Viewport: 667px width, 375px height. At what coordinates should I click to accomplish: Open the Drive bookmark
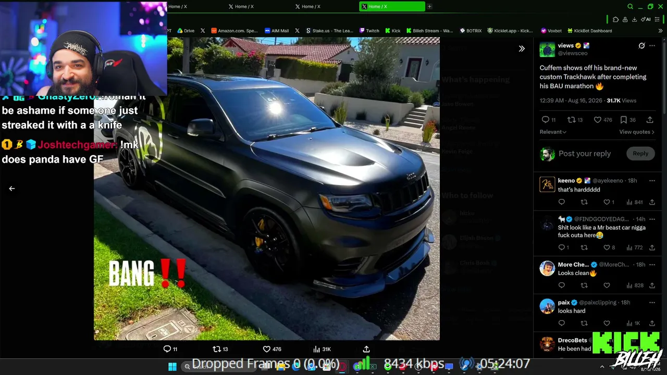tap(186, 31)
